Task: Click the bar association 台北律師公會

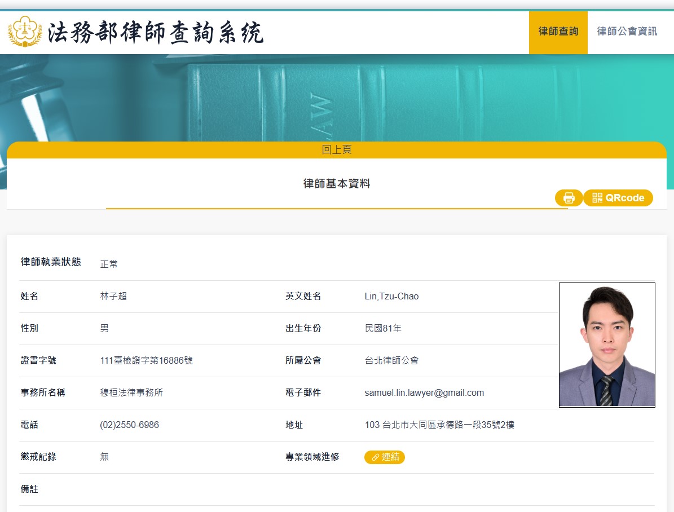Action: click(x=391, y=361)
